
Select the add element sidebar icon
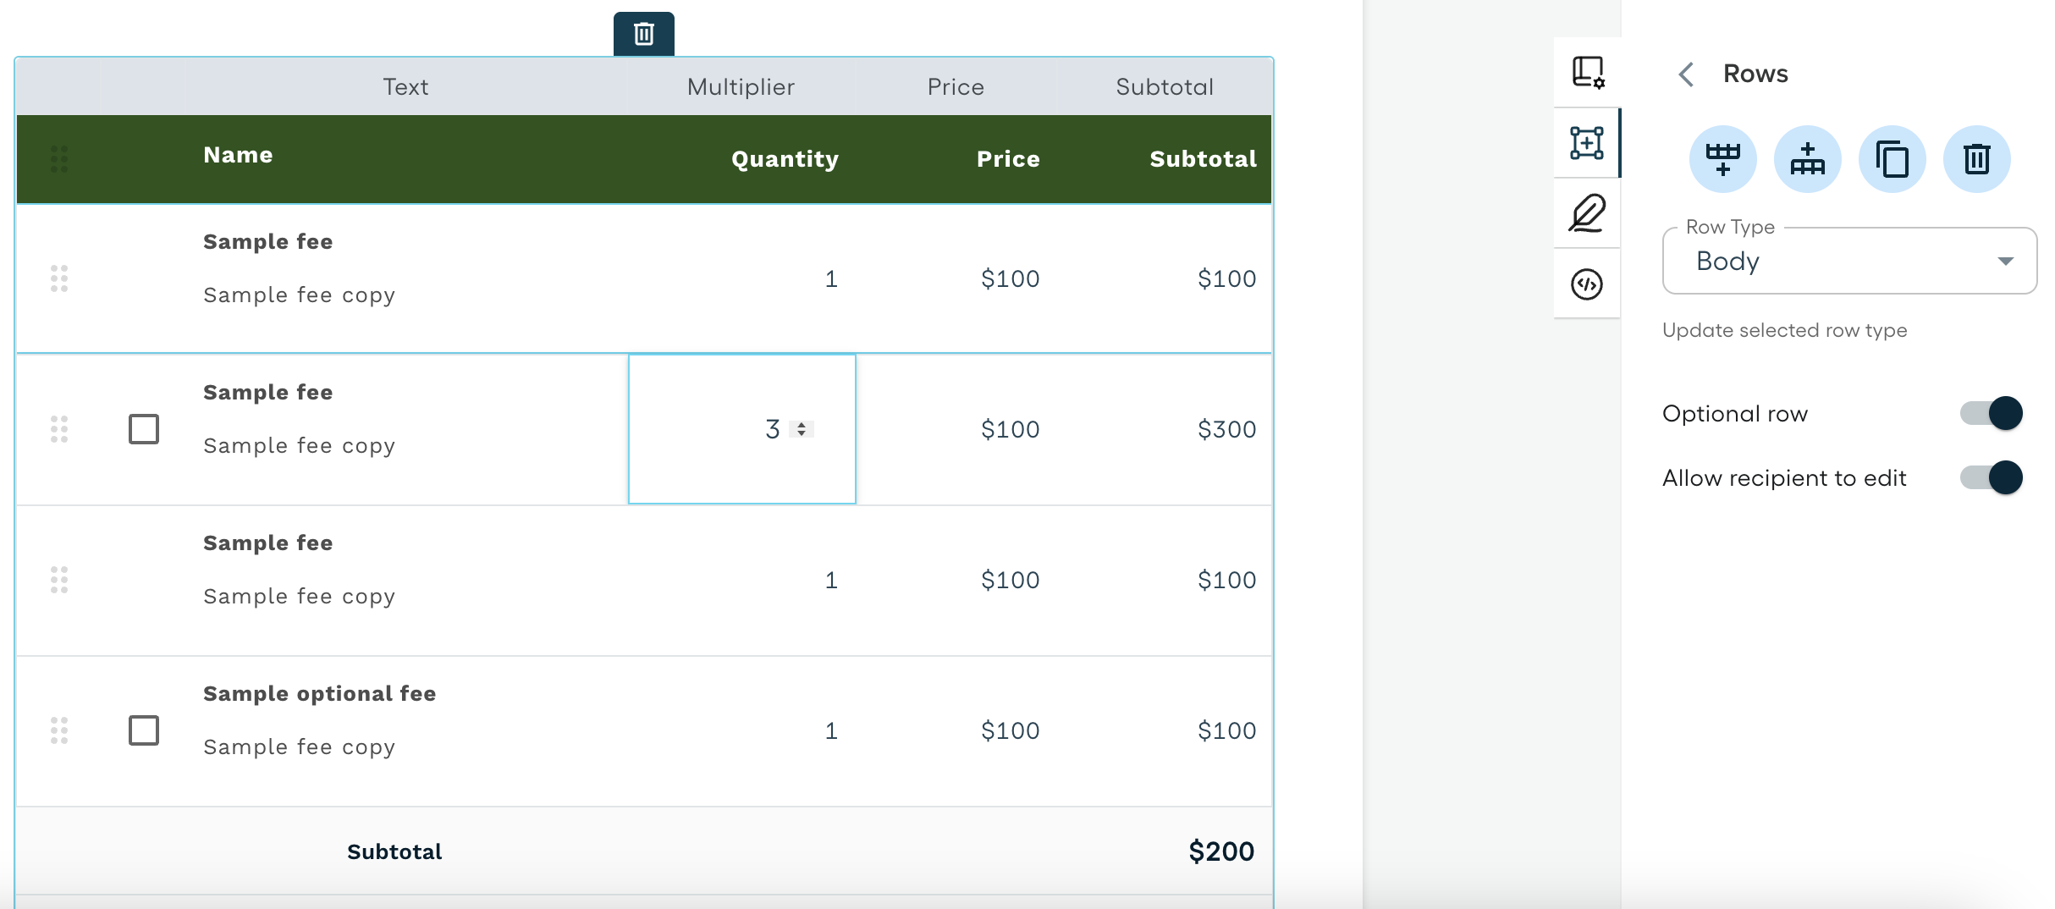coord(1588,144)
